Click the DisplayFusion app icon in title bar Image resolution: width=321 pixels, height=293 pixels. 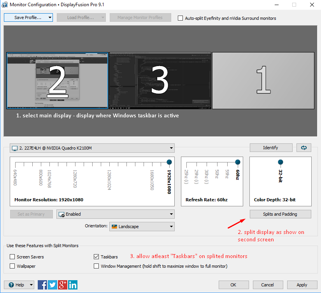click(x=5, y=5)
